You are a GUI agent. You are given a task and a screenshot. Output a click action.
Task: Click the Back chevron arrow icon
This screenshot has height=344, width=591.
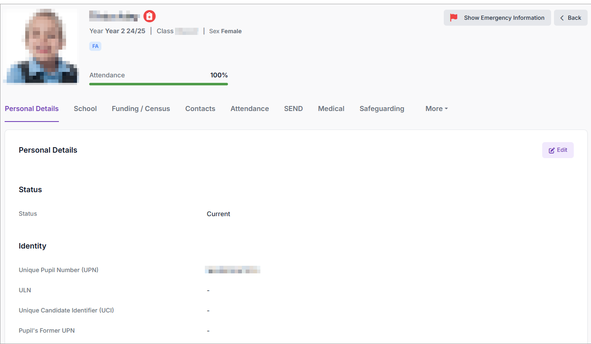pyautogui.click(x=562, y=18)
